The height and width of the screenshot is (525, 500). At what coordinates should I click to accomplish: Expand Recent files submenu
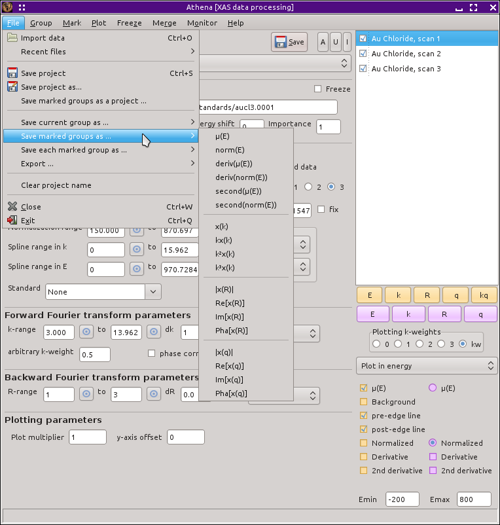100,52
